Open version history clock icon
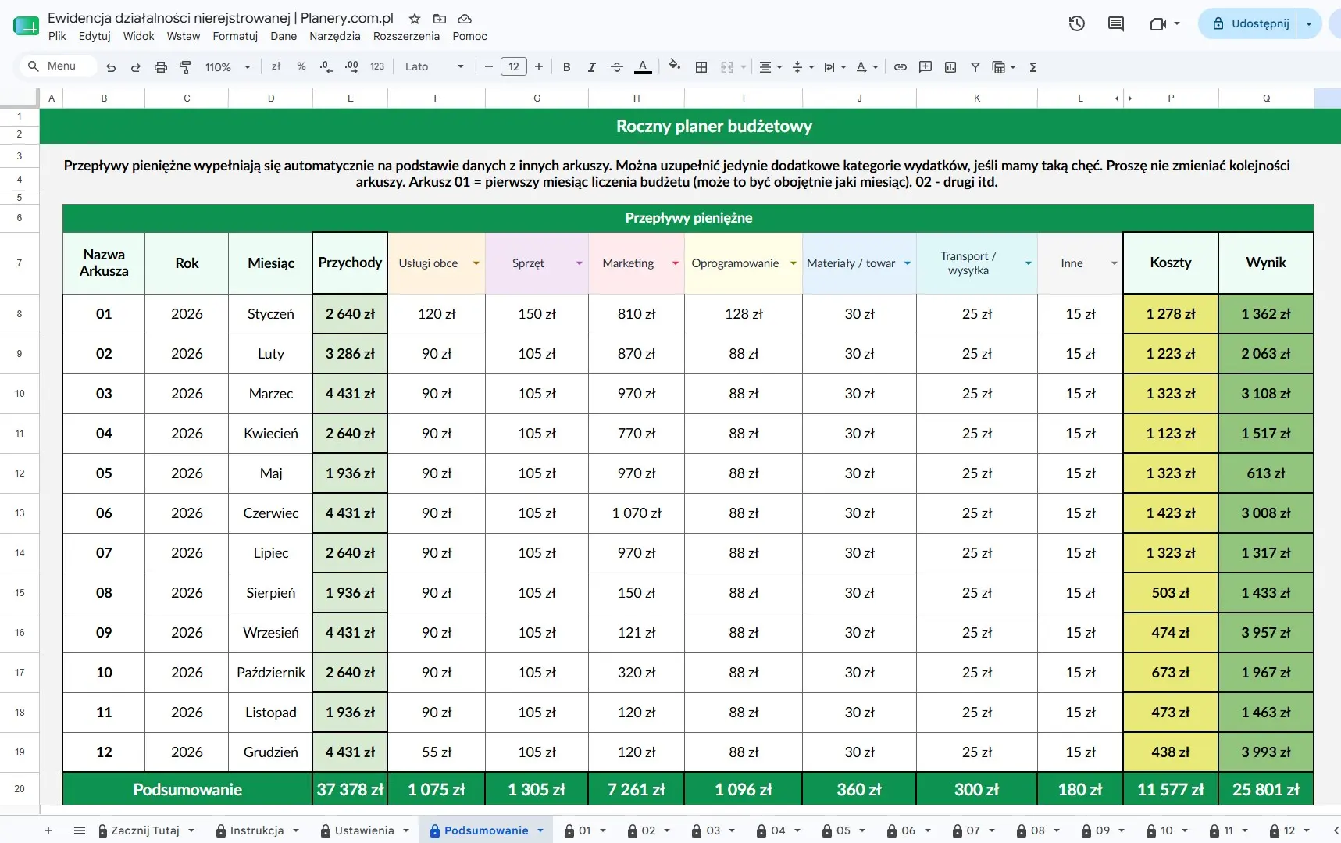This screenshot has height=843, width=1341. tap(1077, 23)
